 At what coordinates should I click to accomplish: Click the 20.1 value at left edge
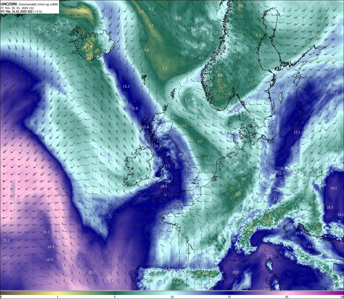(x=6, y=240)
